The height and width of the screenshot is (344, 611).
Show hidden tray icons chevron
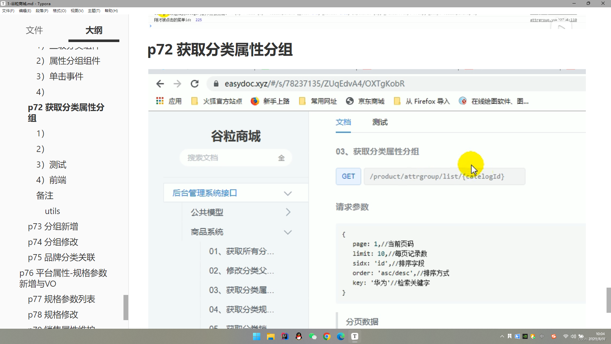pyautogui.click(x=502, y=336)
